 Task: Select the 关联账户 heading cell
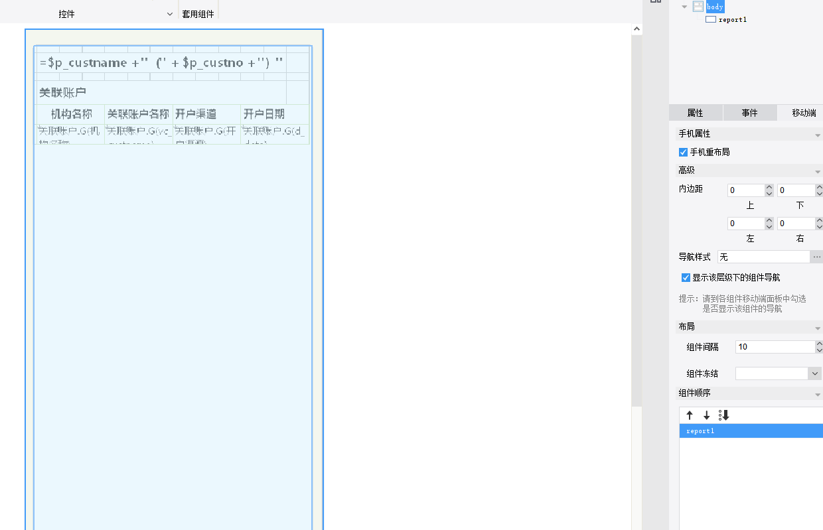point(161,92)
